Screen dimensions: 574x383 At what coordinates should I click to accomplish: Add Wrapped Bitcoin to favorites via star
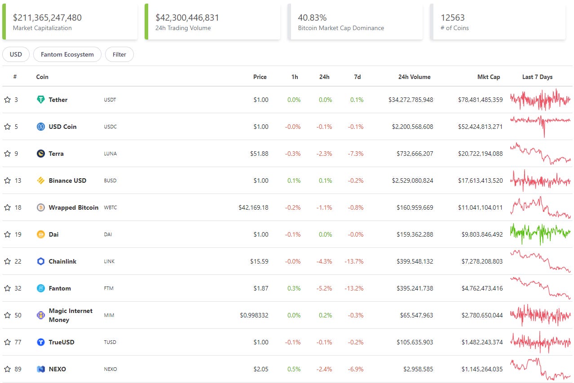coord(7,207)
